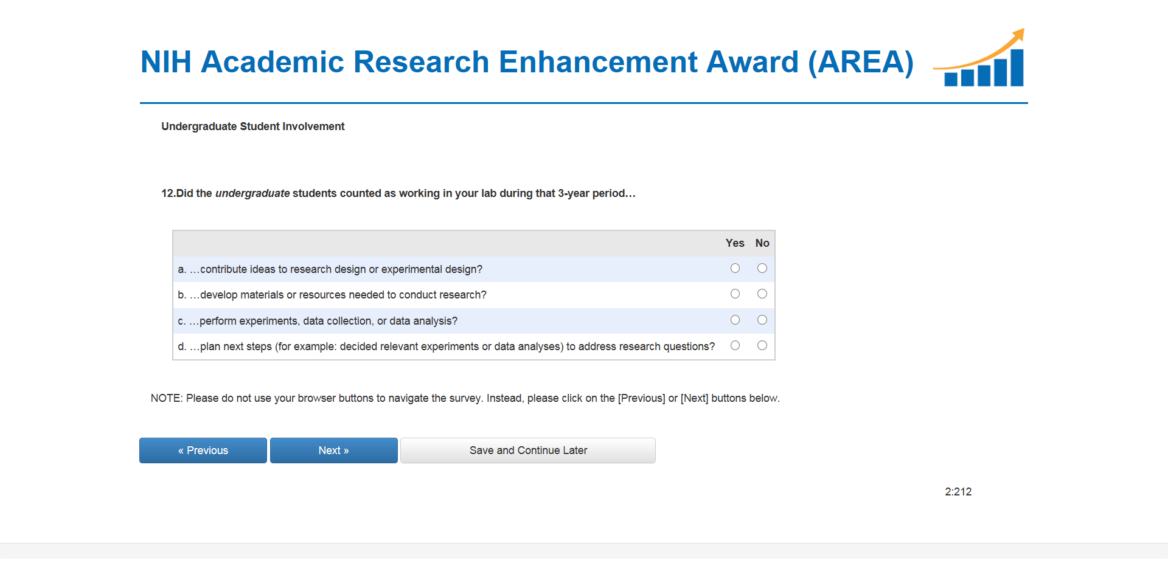
Task: Select No for plan next steps question
Action: [762, 345]
